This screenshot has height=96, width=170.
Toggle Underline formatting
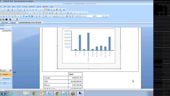40,13
